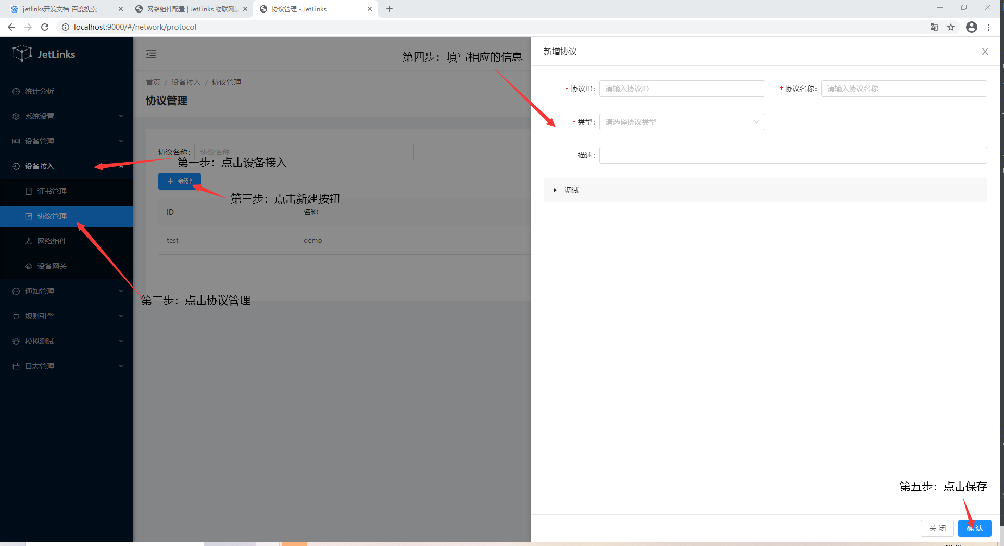Focus the 协议名称 input in drawer

tap(903, 89)
